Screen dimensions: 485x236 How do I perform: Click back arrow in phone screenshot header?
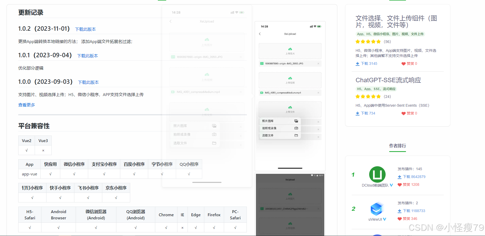(x=260, y=34)
